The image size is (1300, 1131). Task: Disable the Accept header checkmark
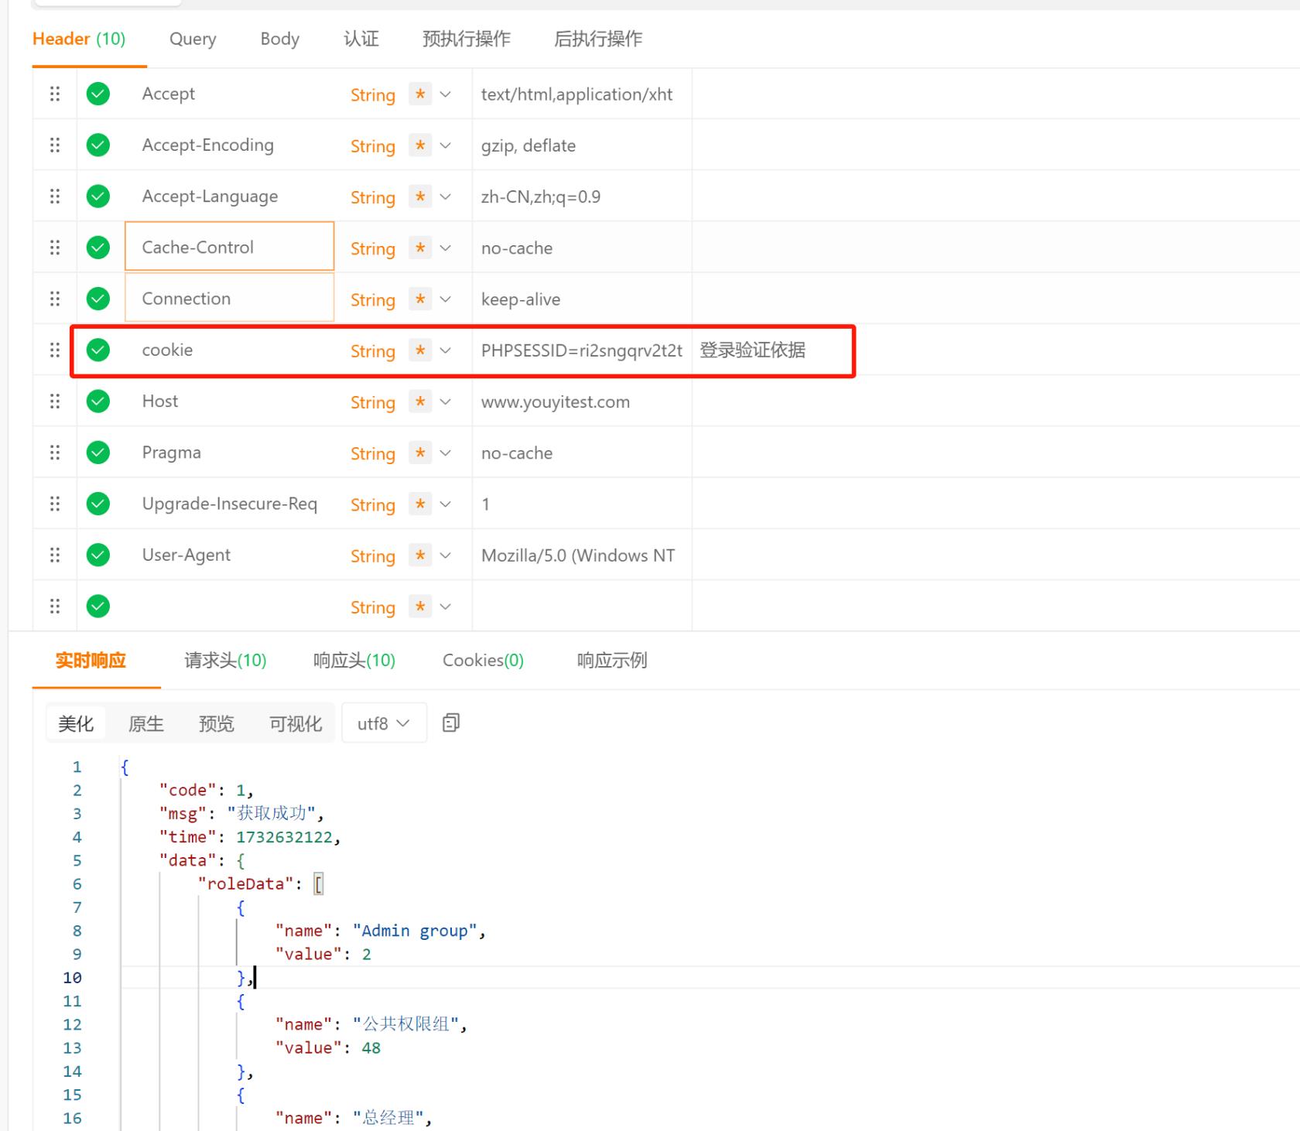98,94
